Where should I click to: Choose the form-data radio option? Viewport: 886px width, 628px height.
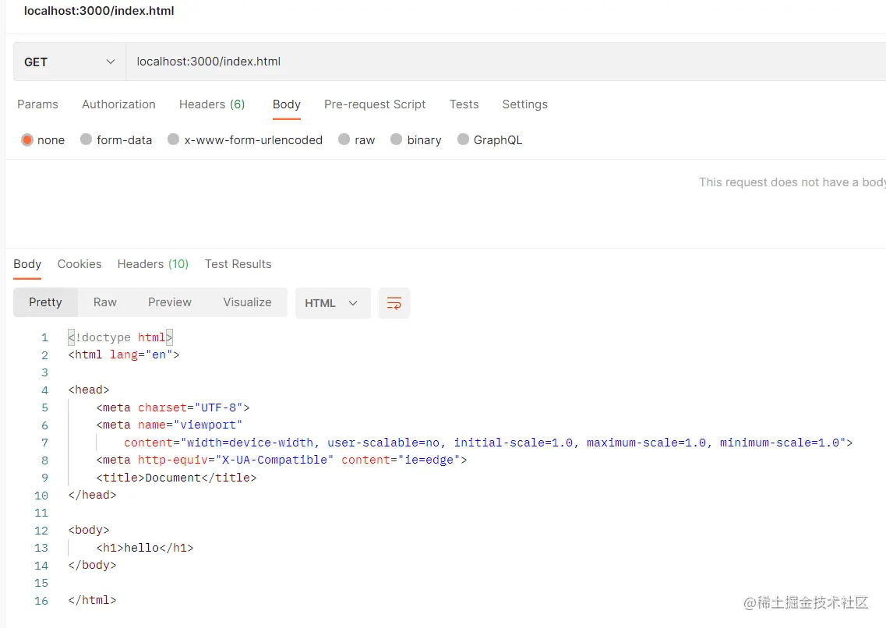click(x=86, y=140)
